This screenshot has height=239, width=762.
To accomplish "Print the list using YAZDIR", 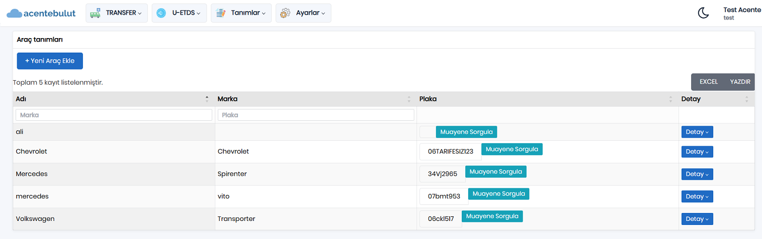I will (740, 82).
